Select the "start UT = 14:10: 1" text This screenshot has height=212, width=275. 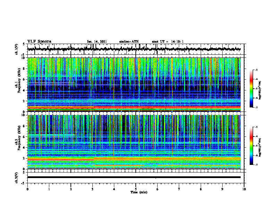coord(168,42)
